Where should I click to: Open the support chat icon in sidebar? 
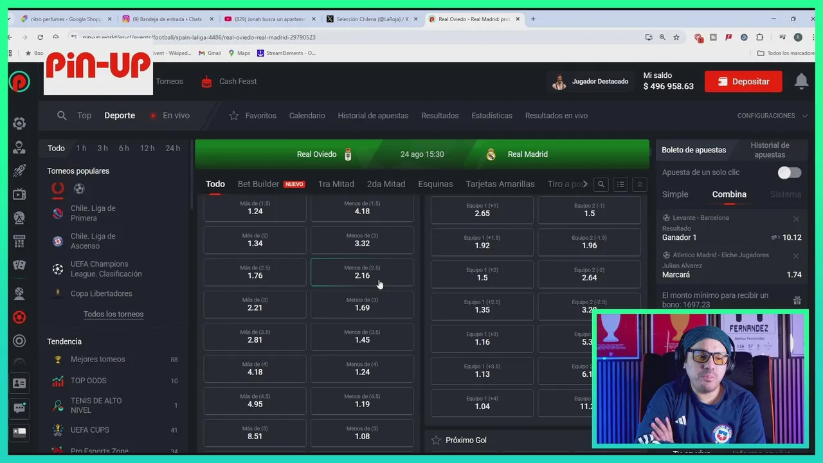[19, 408]
